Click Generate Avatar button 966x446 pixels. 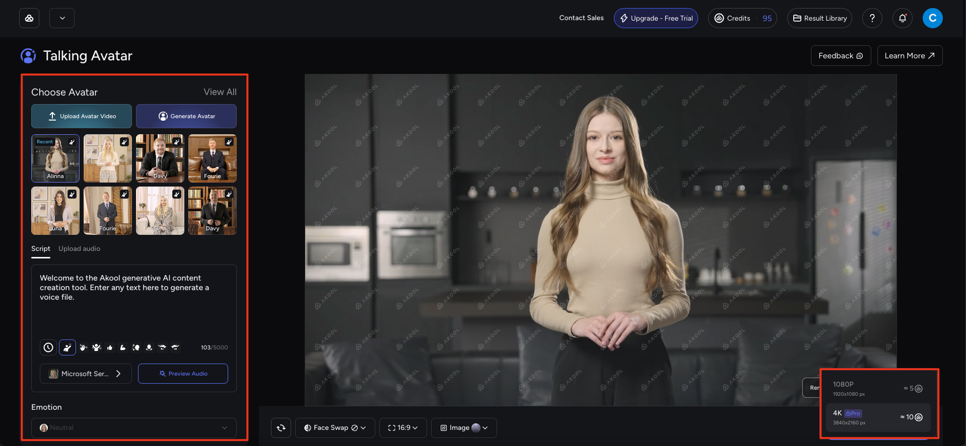click(x=186, y=116)
